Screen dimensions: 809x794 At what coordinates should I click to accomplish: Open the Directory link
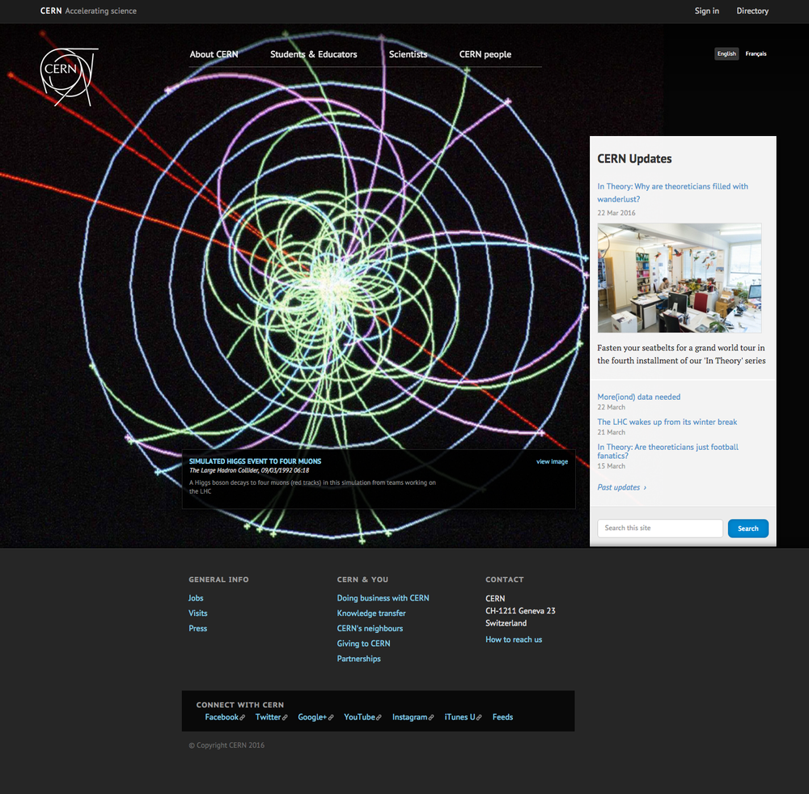752,11
